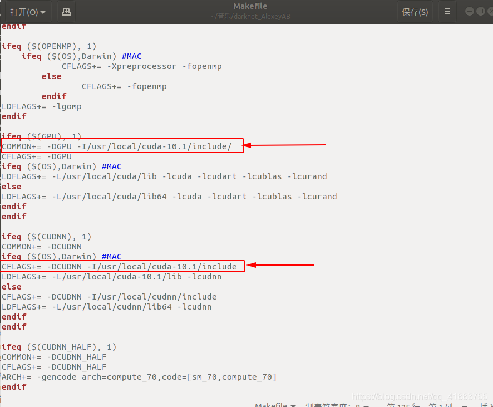Open the Makefile language selector in status bar

point(275,404)
